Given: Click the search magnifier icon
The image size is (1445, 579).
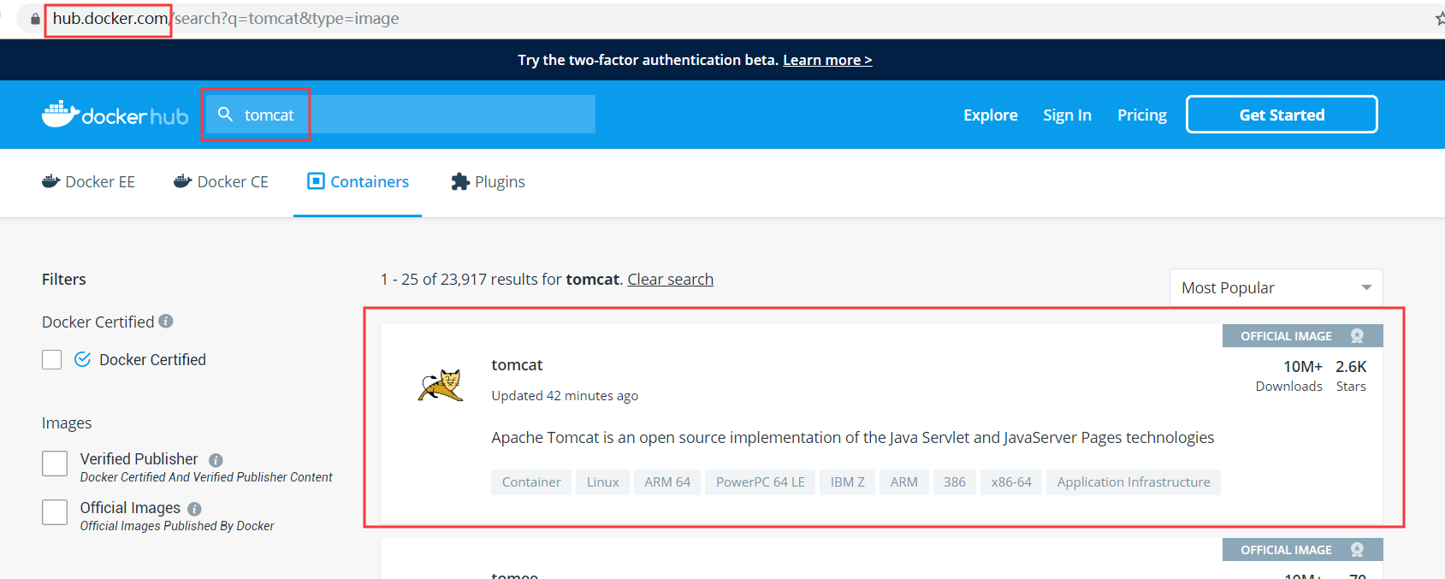Looking at the screenshot, I should coord(225,114).
